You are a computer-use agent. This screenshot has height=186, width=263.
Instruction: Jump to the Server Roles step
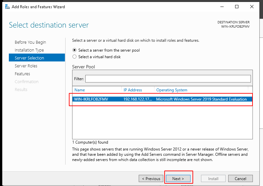click(x=26, y=66)
